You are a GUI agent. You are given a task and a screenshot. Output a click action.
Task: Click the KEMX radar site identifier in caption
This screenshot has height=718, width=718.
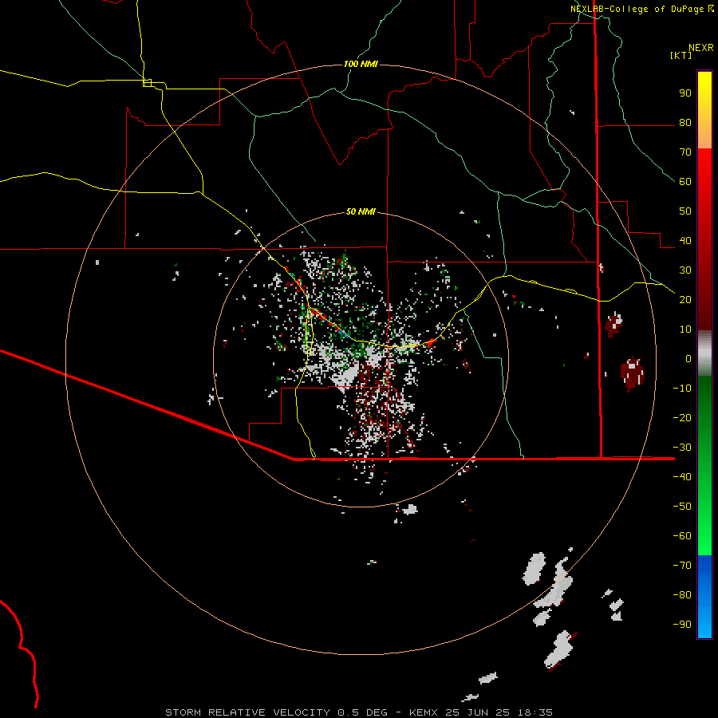[x=424, y=712]
